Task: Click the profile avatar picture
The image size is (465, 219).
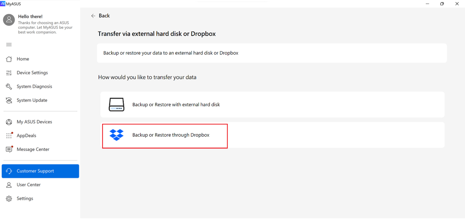Action: [9, 20]
